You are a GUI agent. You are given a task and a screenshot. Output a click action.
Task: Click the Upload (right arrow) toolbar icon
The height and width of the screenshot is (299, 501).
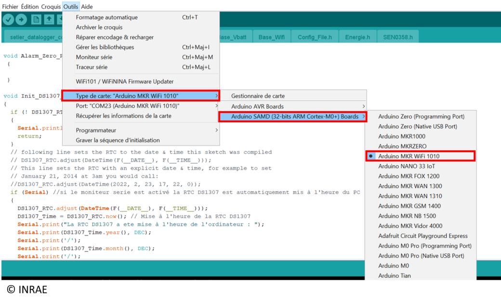(x=21, y=20)
